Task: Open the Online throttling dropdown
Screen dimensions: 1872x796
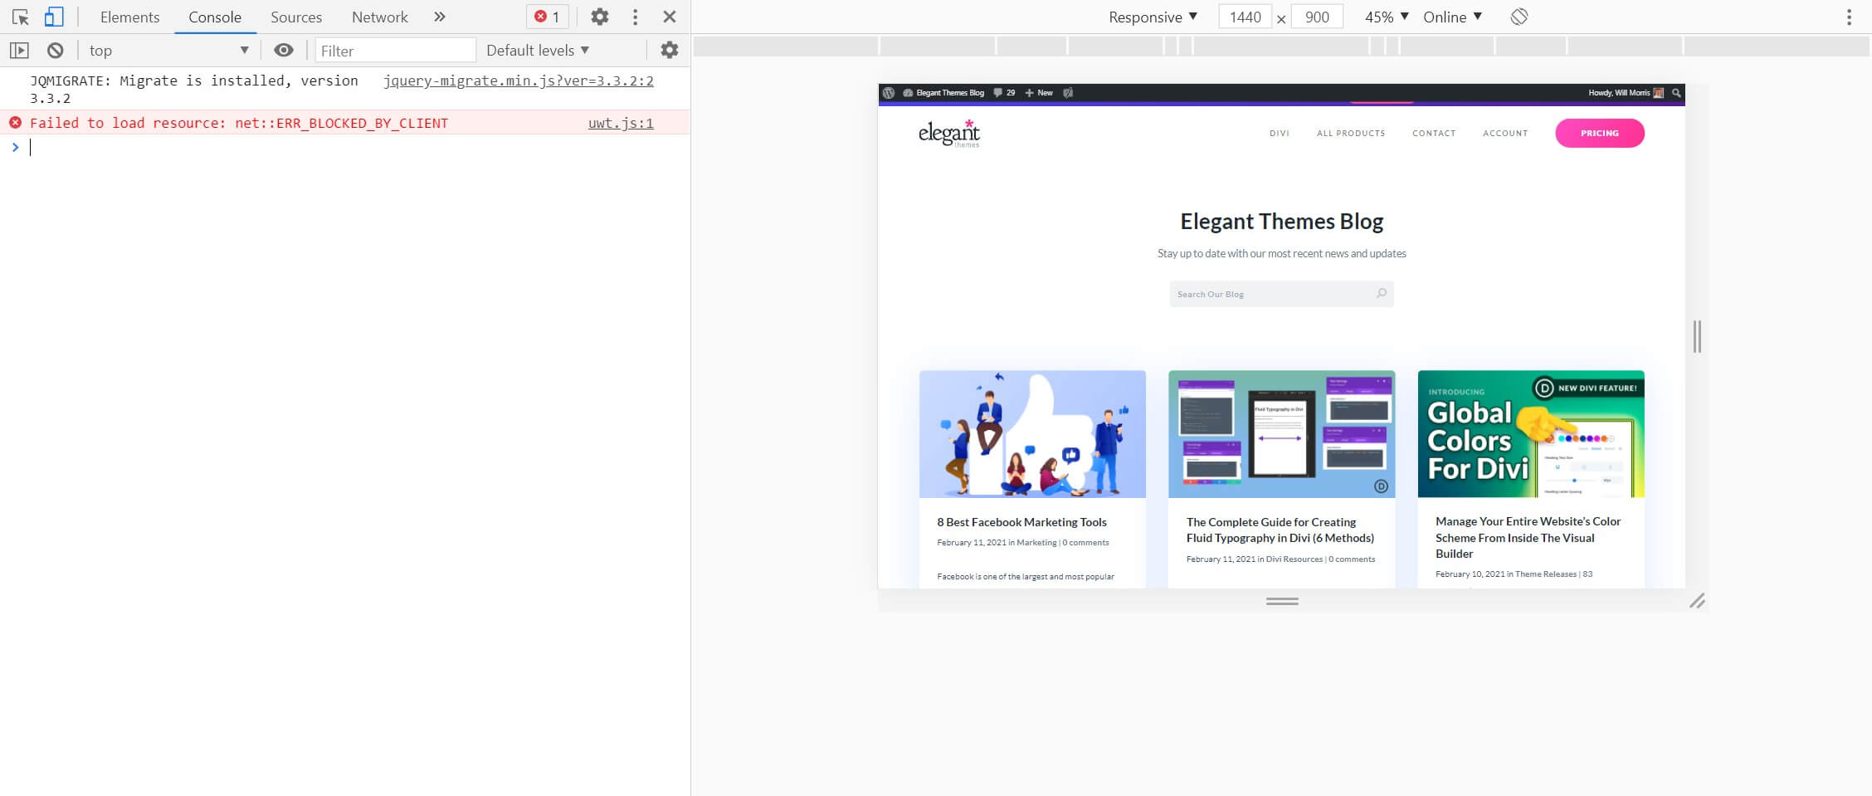Action: (1451, 16)
